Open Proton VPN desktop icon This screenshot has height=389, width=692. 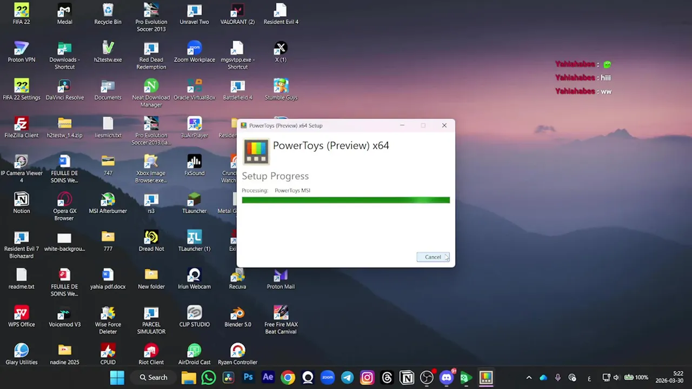22,51
